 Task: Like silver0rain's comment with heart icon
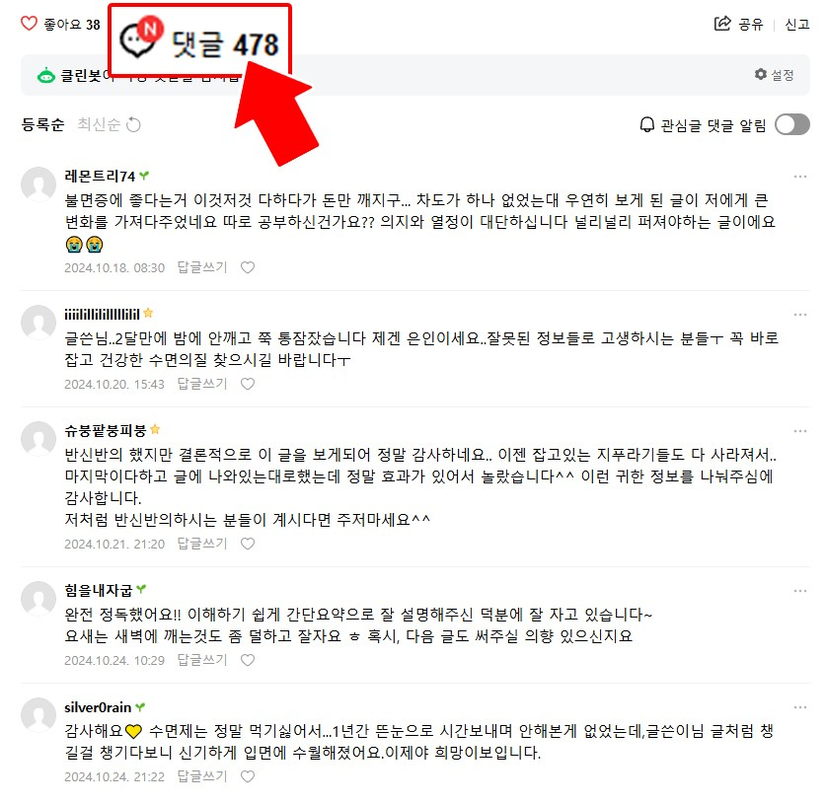[x=248, y=776]
